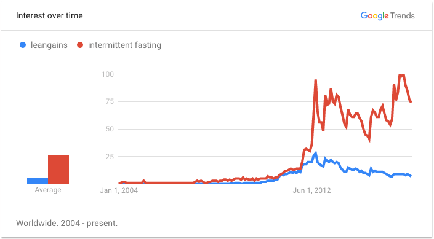Click the Worldwide. 2004 - present. caption
This screenshot has height=239, width=434.
point(66,223)
